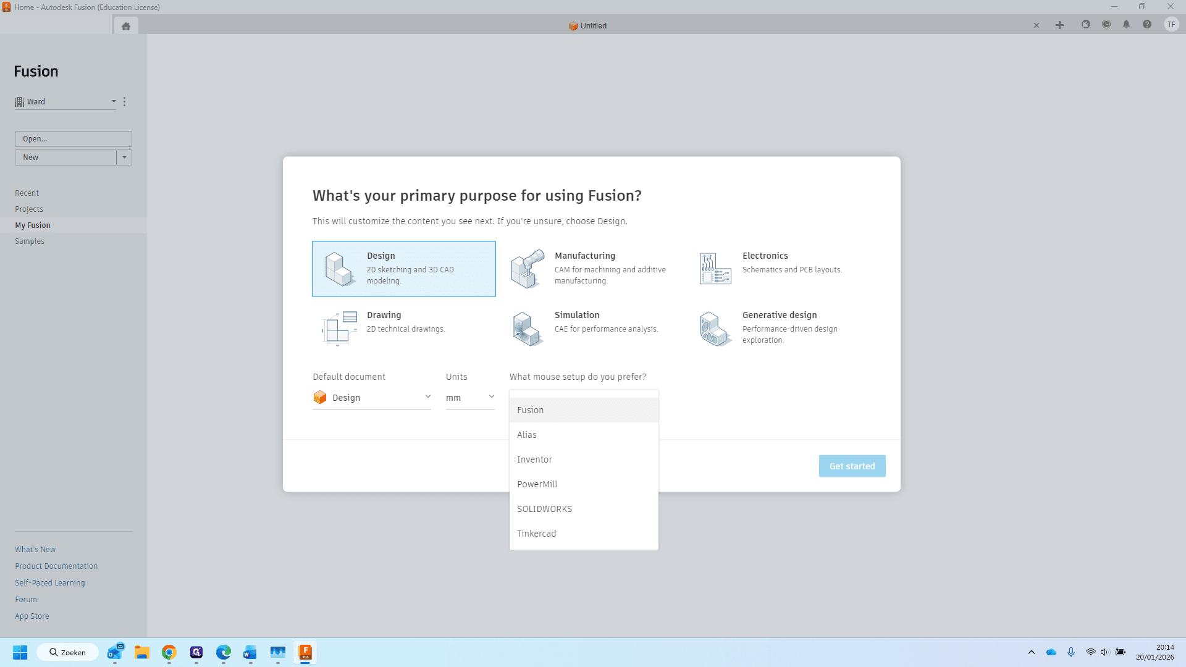This screenshot has width=1186, height=667.
Task: Click the Open... button
Action: point(74,139)
